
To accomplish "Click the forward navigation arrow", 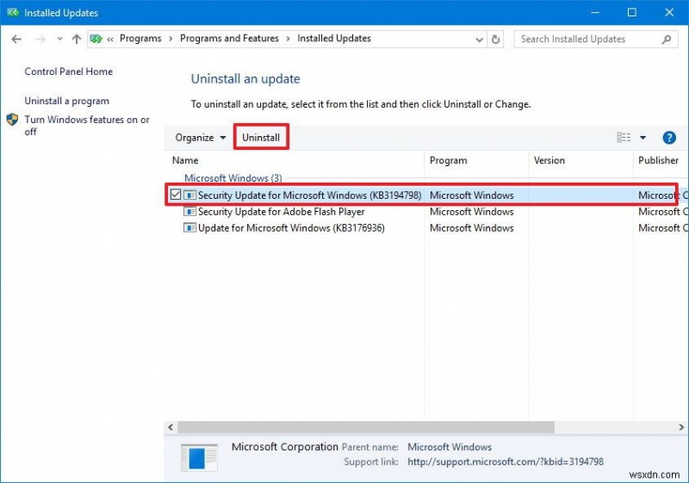I will (40, 39).
